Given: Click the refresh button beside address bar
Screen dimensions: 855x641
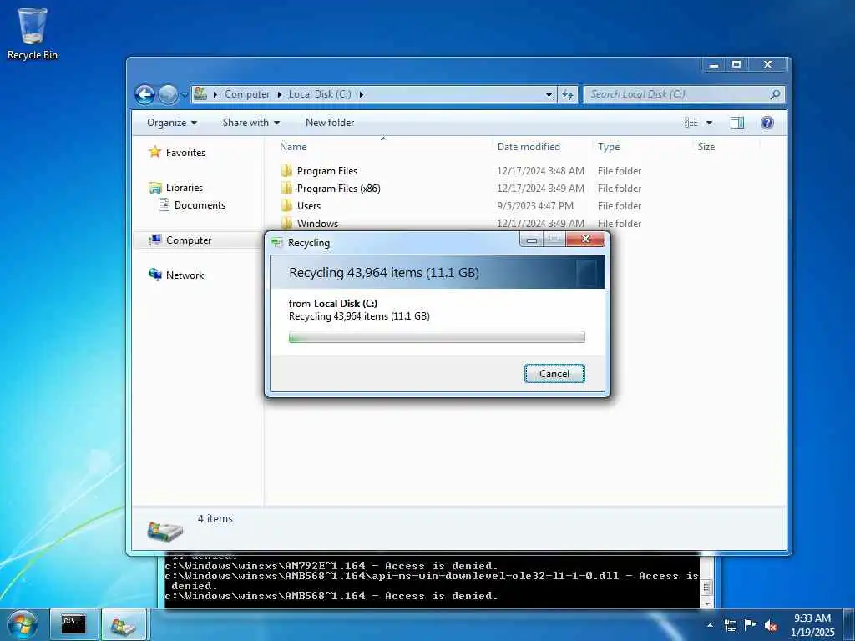Looking at the screenshot, I should pos(568,95).
